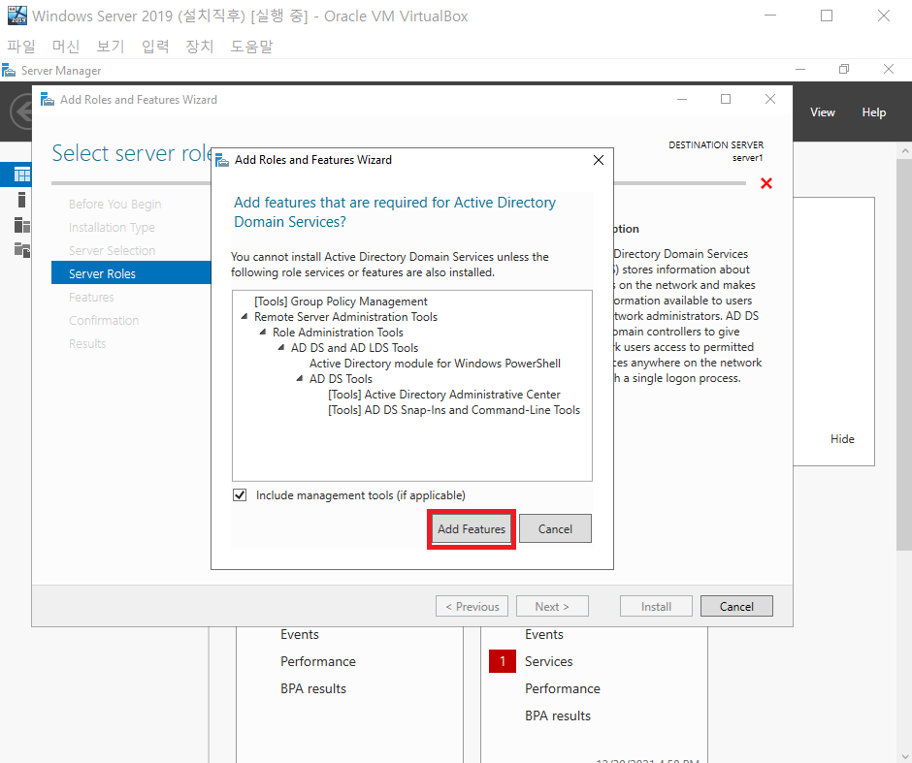
Task: Open Server Manager View menu
Action: pos(823,112)
